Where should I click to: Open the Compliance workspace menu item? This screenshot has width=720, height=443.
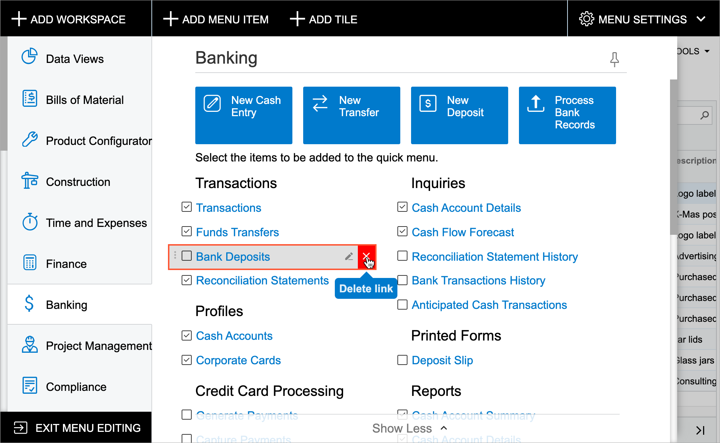pyautogui.click(x=76, y=387)
